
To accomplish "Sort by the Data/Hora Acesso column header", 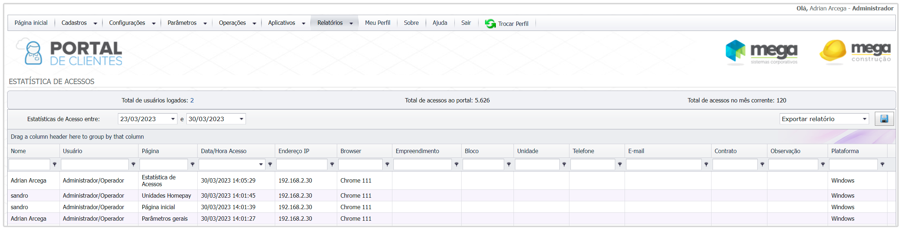I will 224,151.
